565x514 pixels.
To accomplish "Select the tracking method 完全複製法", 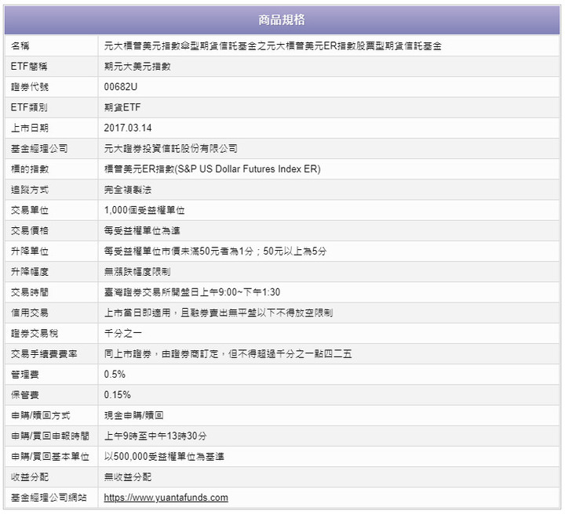I will (128, 190).
